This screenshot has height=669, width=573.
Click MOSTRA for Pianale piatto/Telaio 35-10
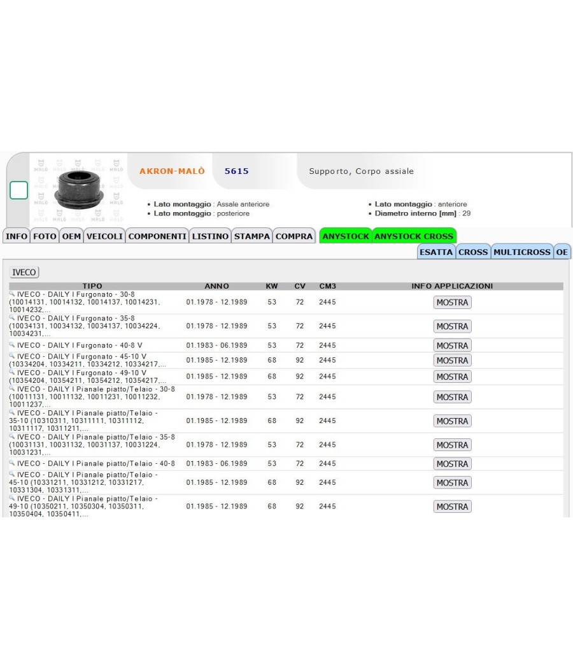click(452, 421)
